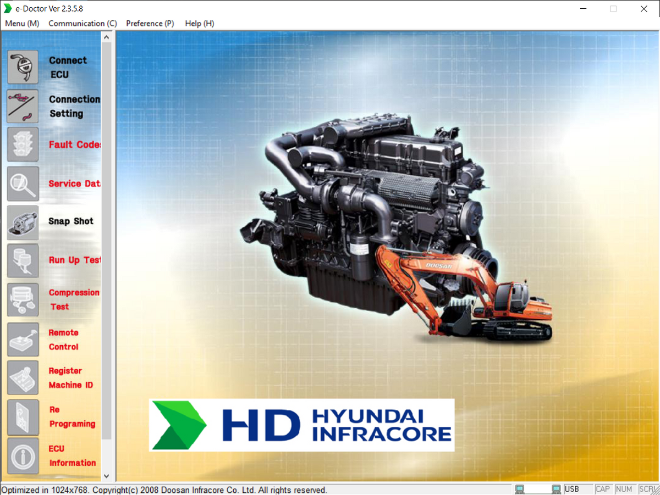Image resolution: width=660 pixels, height=495 pixels.
Task: Start the Run Up Test icon
Action: (23, 261)
